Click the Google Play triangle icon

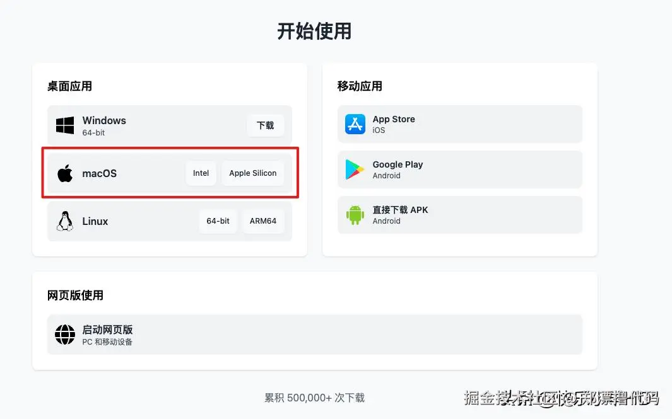[x=355, y=169]
